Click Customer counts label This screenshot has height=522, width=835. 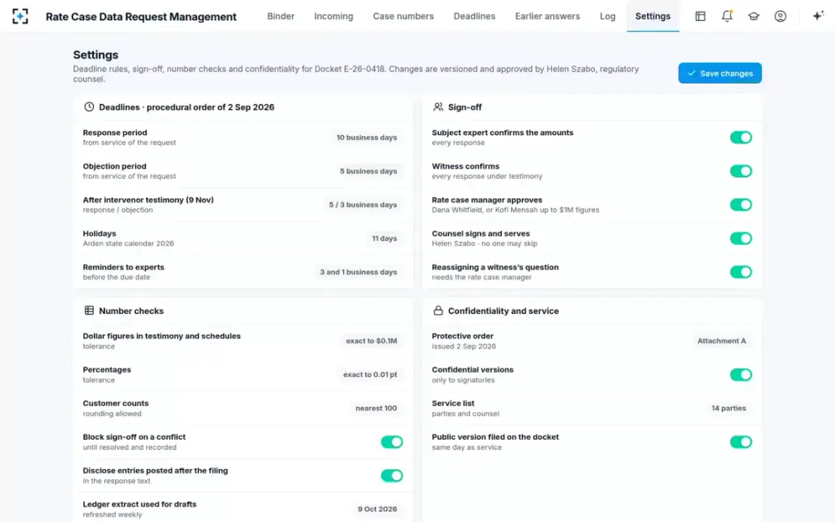click(116, 404)
